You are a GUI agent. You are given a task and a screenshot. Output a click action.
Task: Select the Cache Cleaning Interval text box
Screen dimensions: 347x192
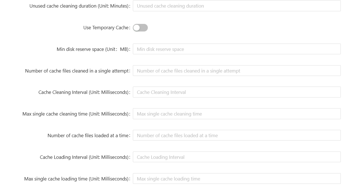pyautogui.click(x=236, y=92)
